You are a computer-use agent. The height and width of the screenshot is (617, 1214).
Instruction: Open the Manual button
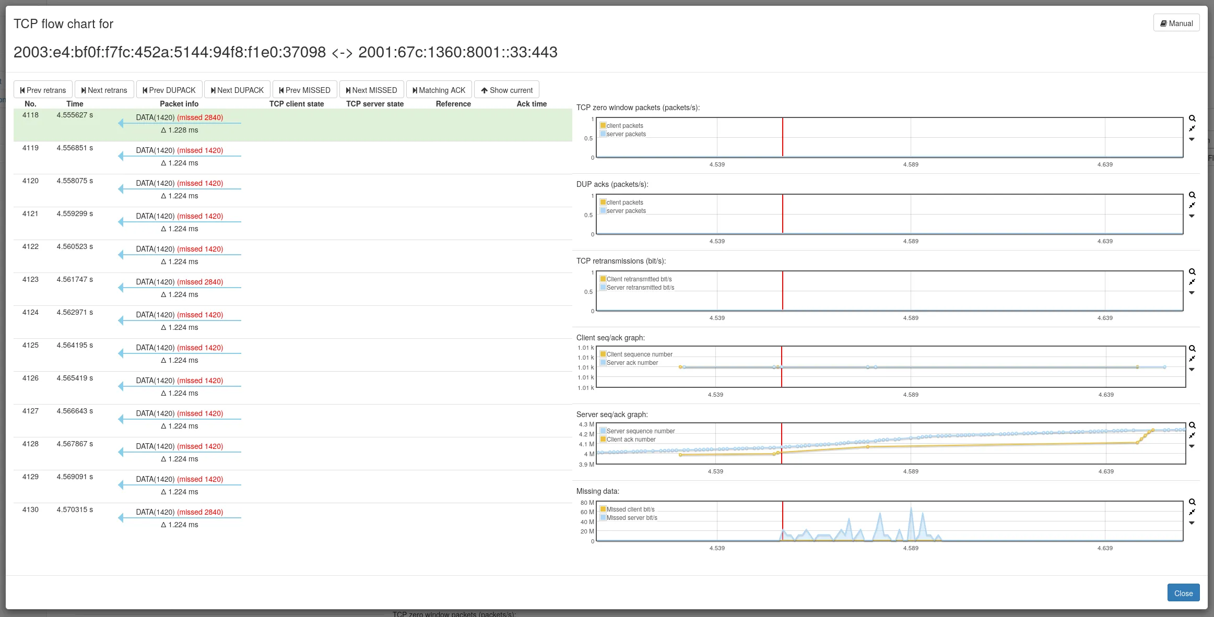pos(1176,23)
